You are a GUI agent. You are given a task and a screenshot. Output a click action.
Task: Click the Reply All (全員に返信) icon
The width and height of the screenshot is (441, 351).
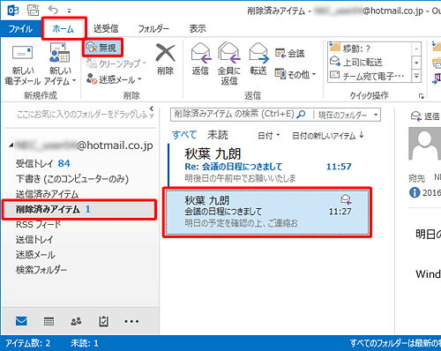(229, 63)
